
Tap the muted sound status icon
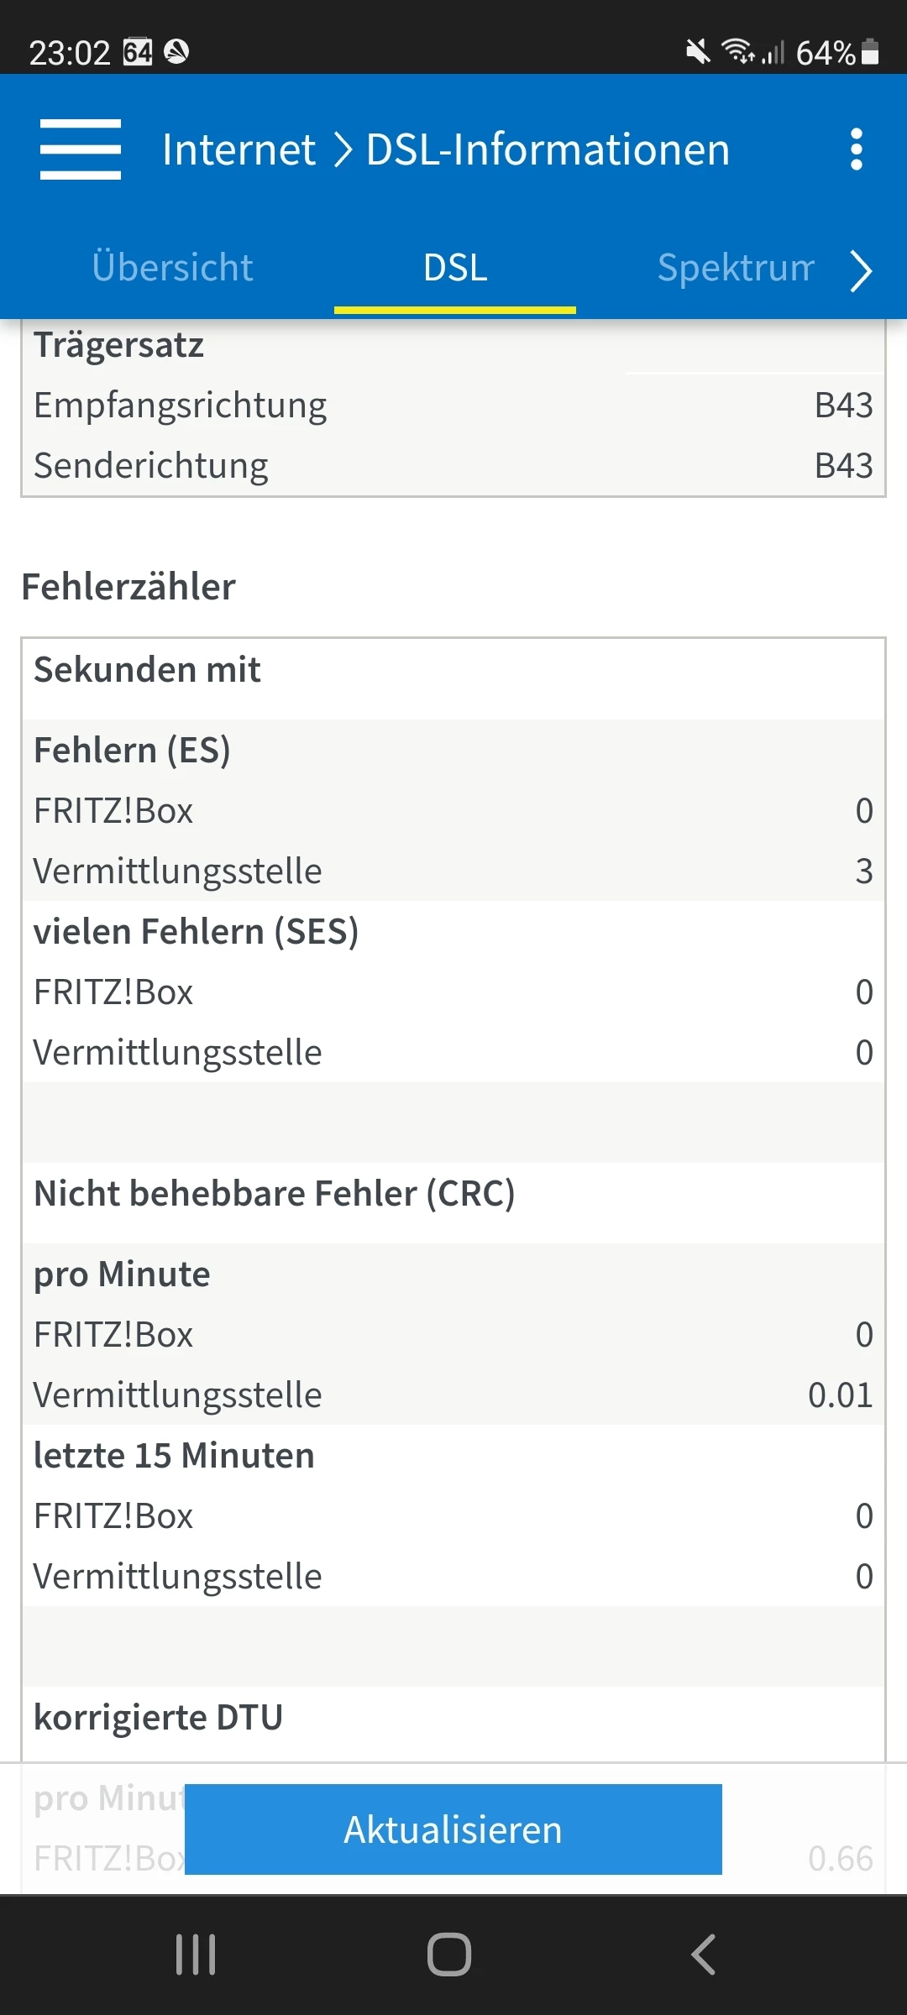[697, 53]
